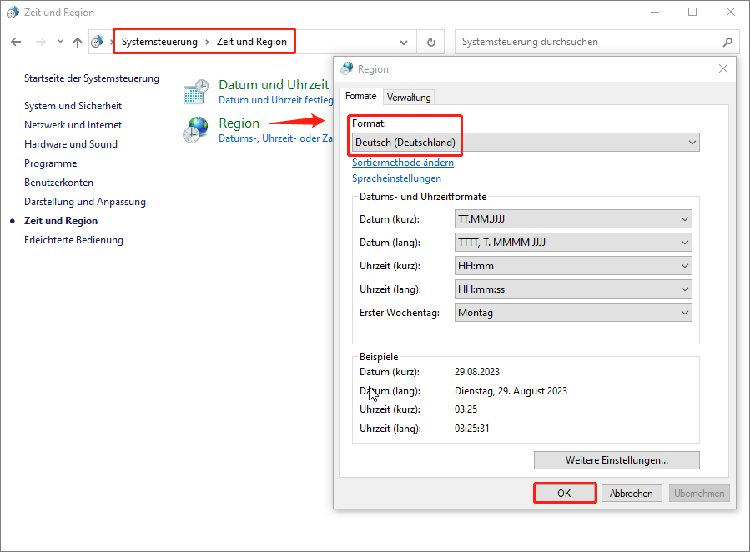
Task: Click the back navigation arrow
Action: point(17,42)
